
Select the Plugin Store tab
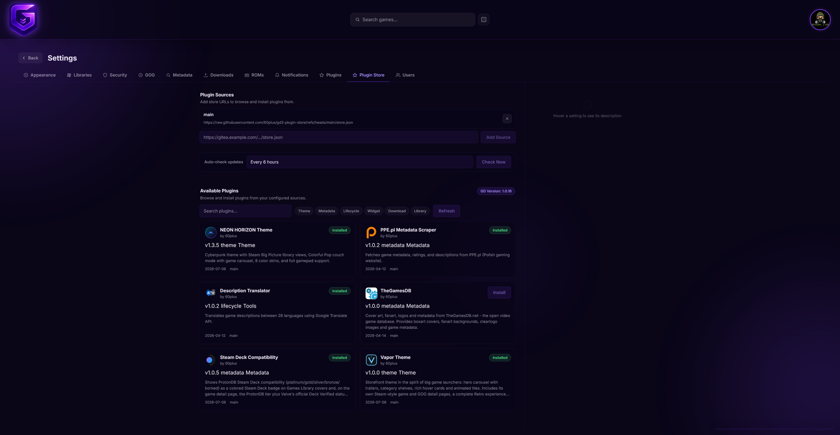(x=369, y=75)
